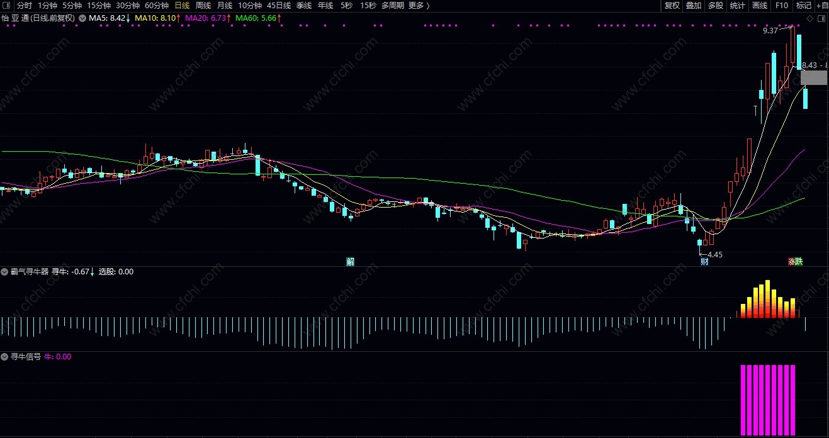Open F10 company information
829x438 pixels.
781,6
